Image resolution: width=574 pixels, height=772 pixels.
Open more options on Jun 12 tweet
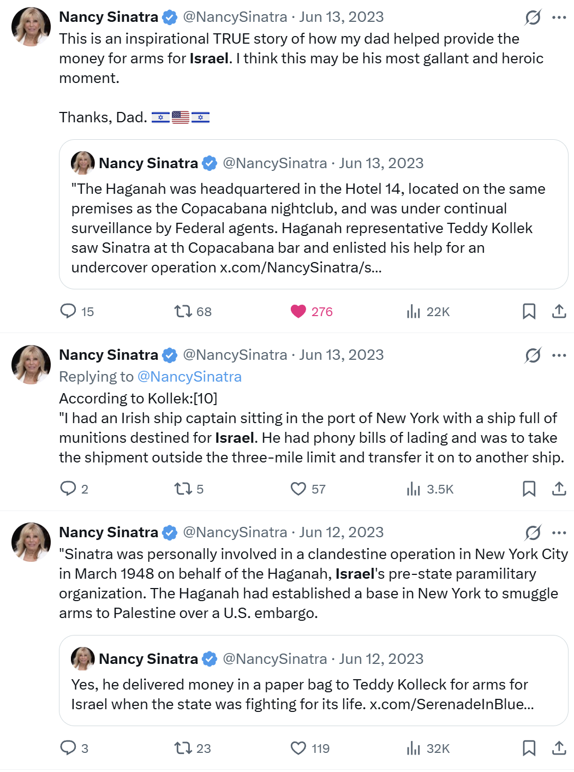559,533
